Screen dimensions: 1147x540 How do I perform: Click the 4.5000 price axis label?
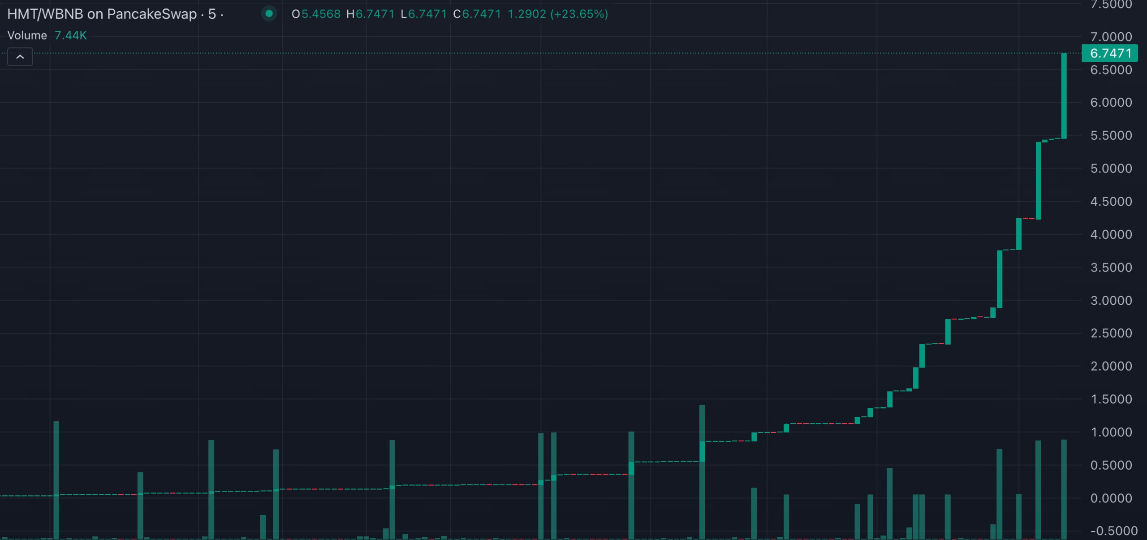1111,202
